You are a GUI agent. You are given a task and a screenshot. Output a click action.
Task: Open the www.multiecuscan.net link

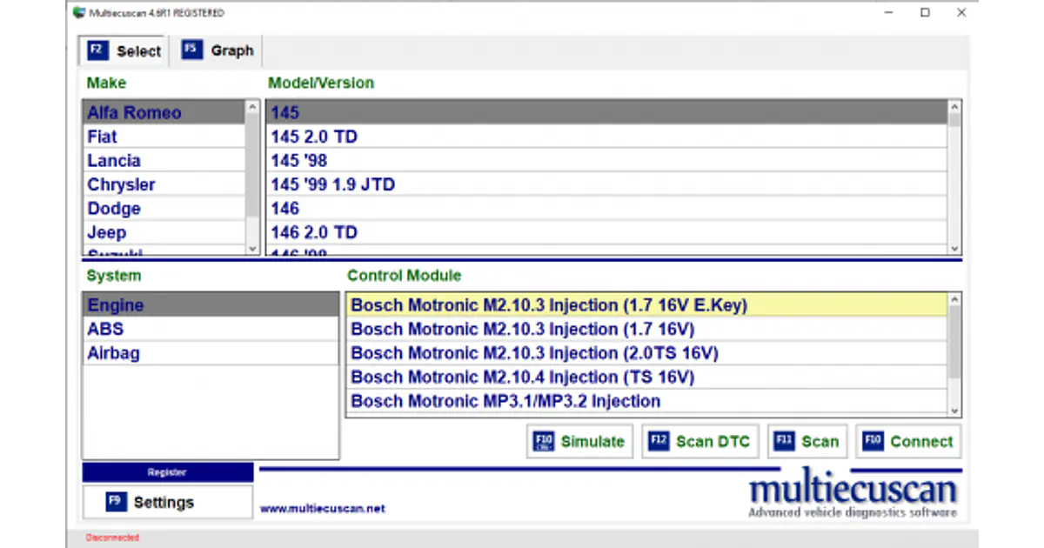pos(323,508)
